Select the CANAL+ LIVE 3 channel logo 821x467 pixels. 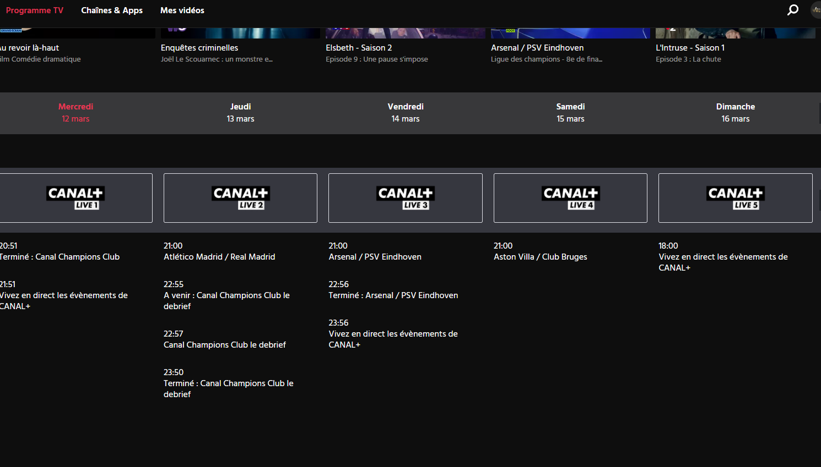point(406,198)
